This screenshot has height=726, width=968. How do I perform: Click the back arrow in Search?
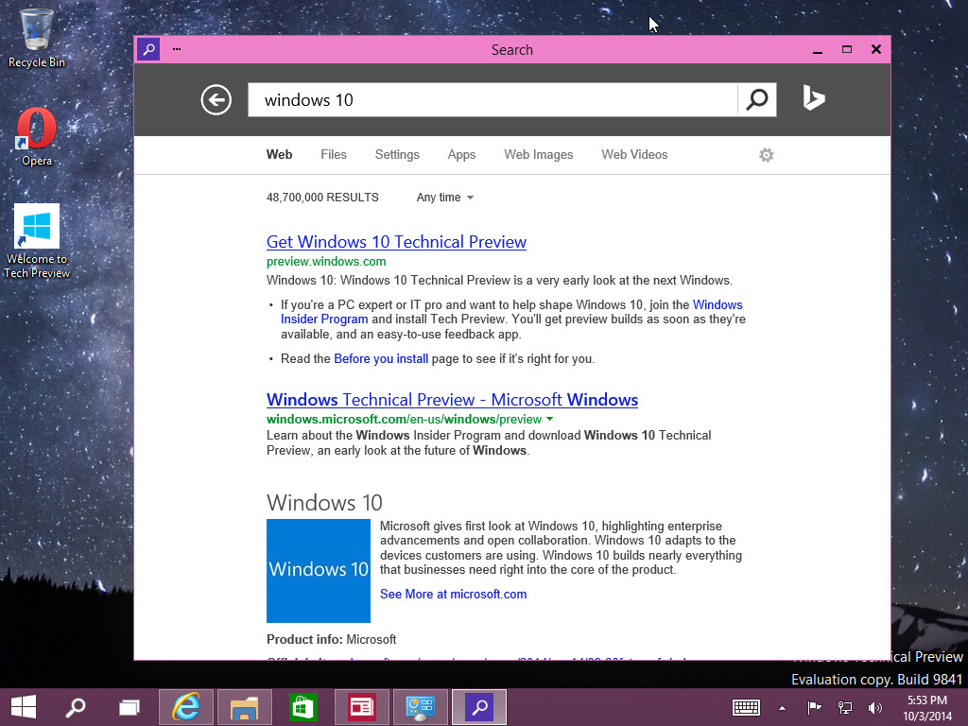216,99
